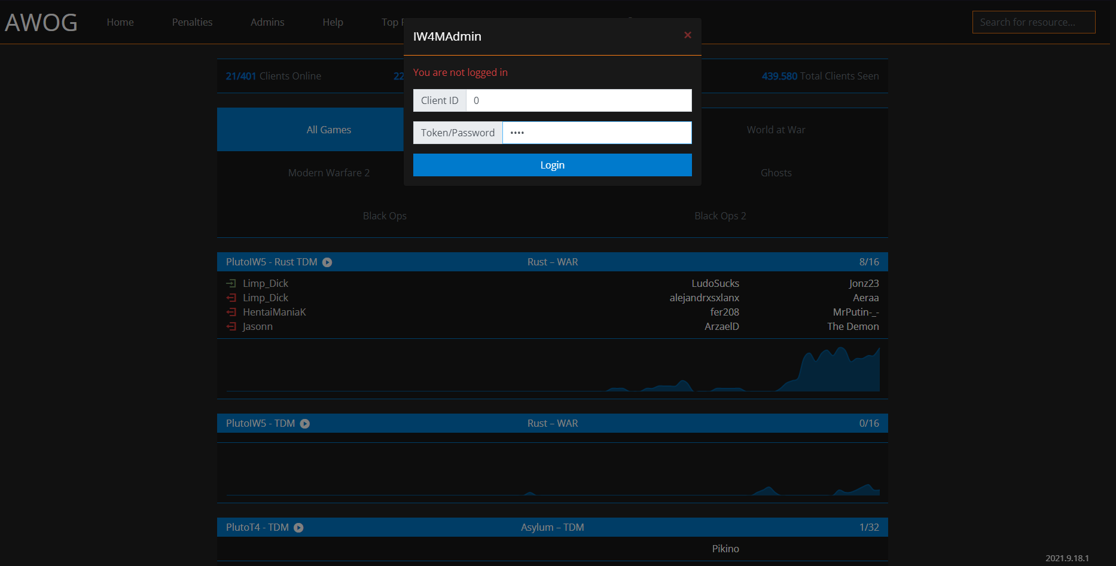Open the Home nav link
The image size is (1116, 566).
point(120,22)
